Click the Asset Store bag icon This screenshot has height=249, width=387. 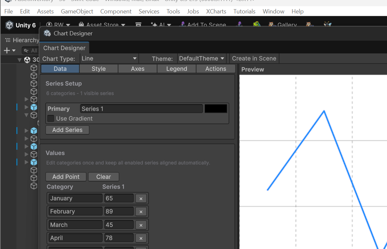click(x=81, y=25)
